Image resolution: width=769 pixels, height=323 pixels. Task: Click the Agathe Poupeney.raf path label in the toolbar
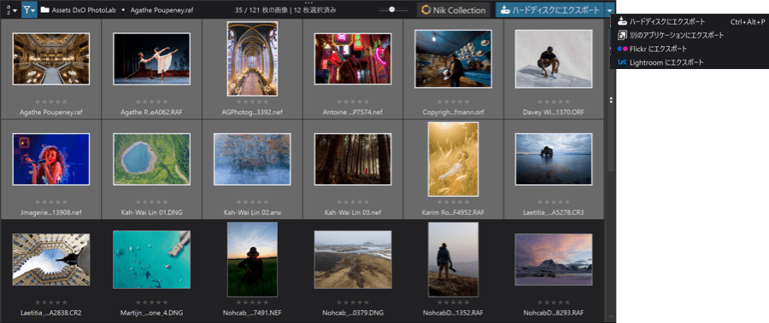161,9
